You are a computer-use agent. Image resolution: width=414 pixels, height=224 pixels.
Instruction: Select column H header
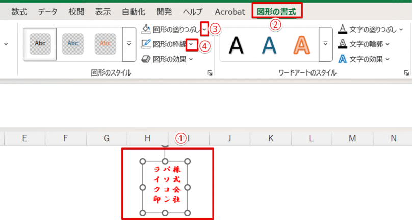[147, 138]
